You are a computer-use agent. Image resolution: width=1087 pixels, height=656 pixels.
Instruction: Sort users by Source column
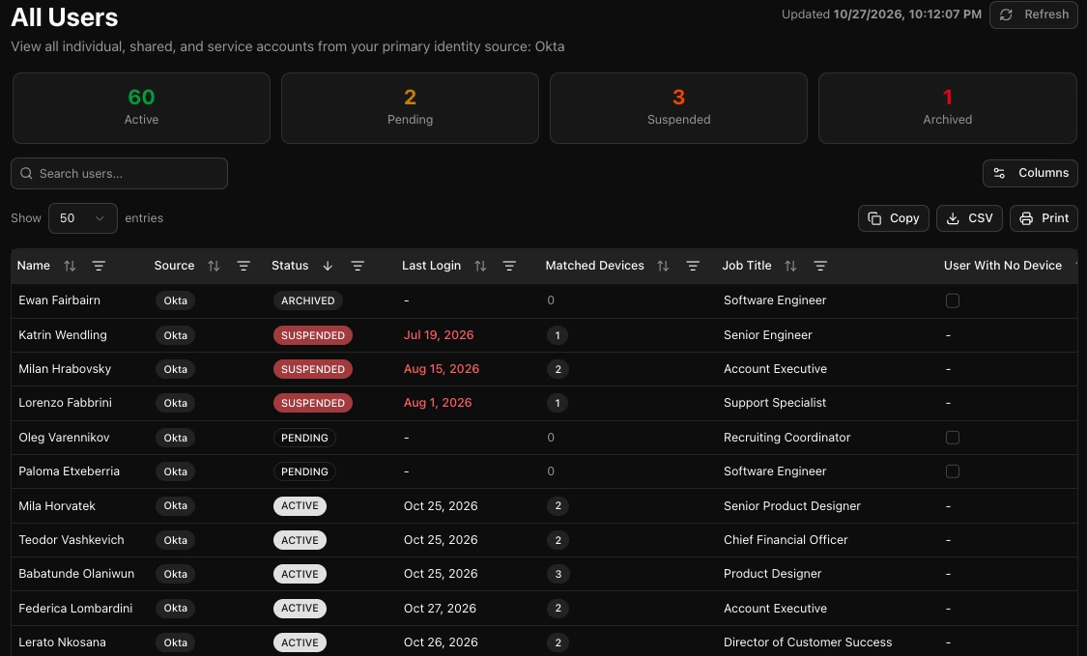coord(214,266)
